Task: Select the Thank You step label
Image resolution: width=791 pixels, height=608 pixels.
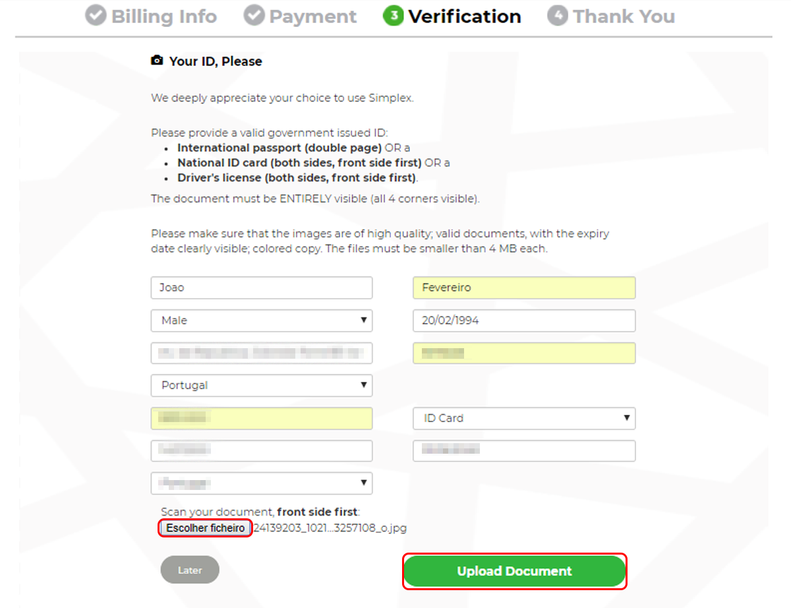Action: pyautogui.click(x=624, y=16)
